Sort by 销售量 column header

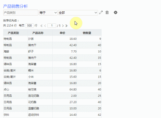tap(89, 33)
